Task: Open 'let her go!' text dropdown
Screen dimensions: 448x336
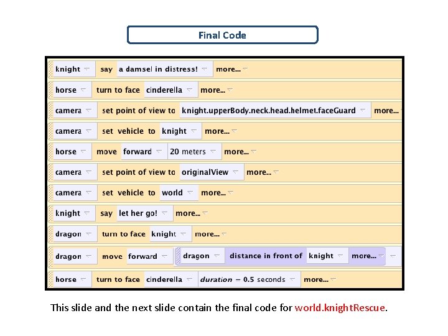Action: [x=144, y=213]
